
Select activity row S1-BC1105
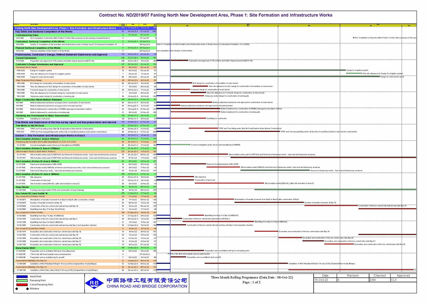(x=85, y=245)
